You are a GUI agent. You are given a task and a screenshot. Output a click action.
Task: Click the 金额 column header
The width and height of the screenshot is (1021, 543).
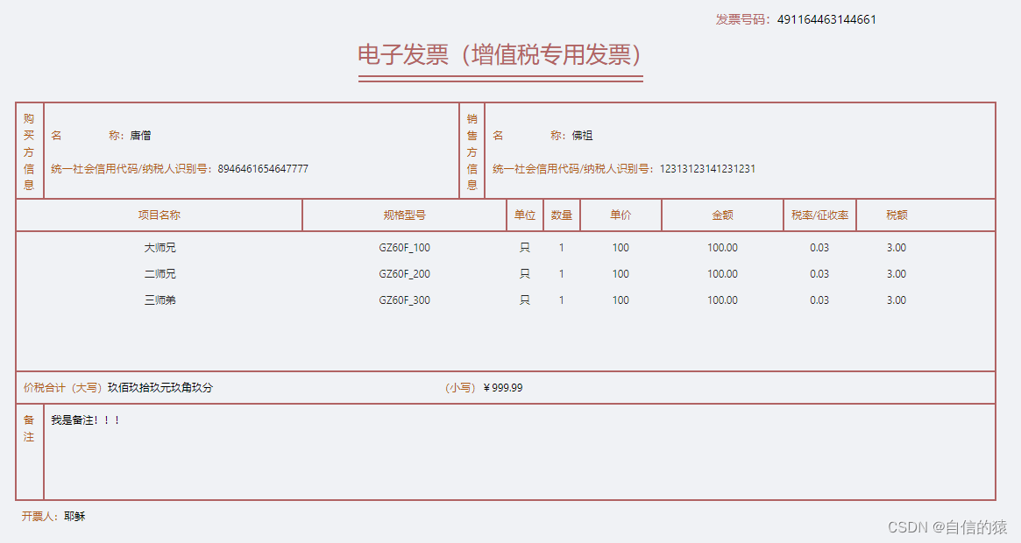pyautogui.click(x=722, y=215)
